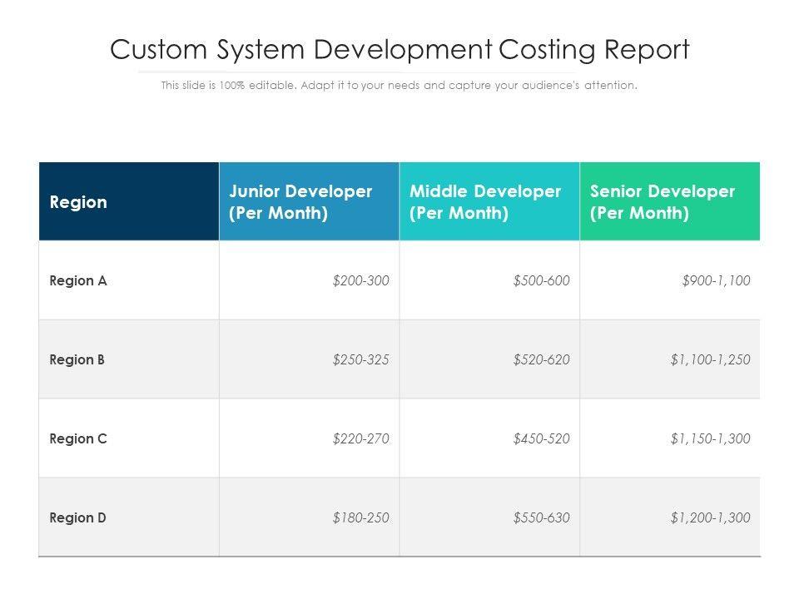Click the 'Region C' row label
799x599 pixels.
tap(78, 438)
